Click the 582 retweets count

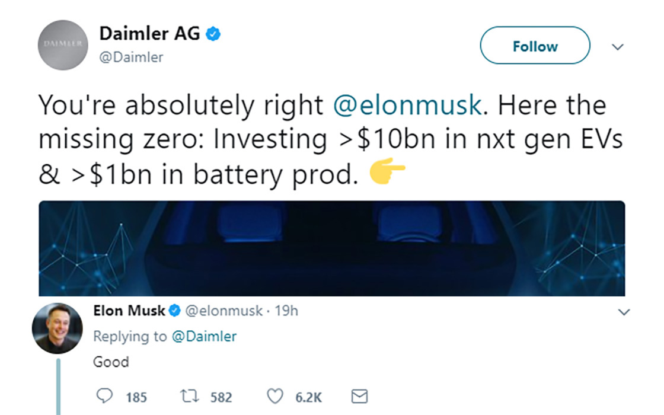pos(221,397)
